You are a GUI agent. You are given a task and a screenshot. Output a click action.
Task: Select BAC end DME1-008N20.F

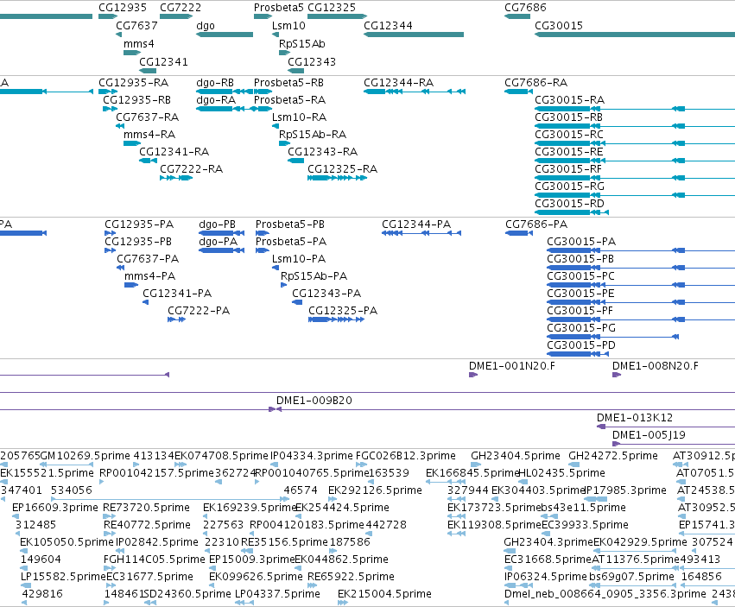click(x=617, y=375)
